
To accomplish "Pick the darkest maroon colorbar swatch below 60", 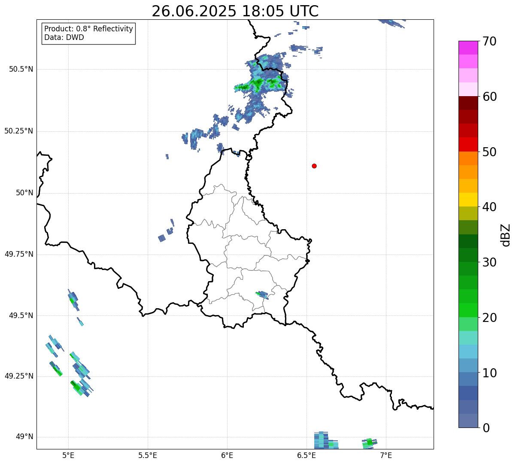I will click(468, 103).
